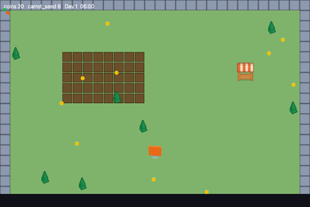Pick up the coin at the field's bottom edge
The width and height of the screenshot is (310, 207).
click(207, 192)
